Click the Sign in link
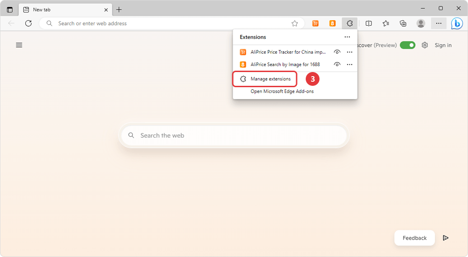468x257 pixels. [443, 45]
